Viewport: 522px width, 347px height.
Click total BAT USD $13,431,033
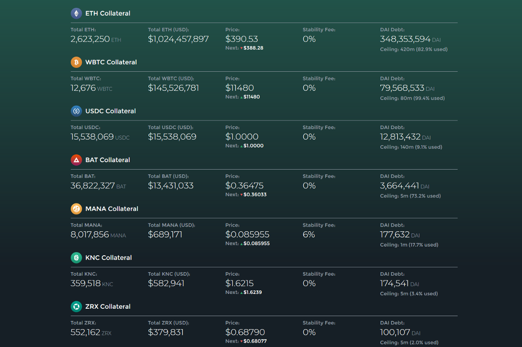171,186
